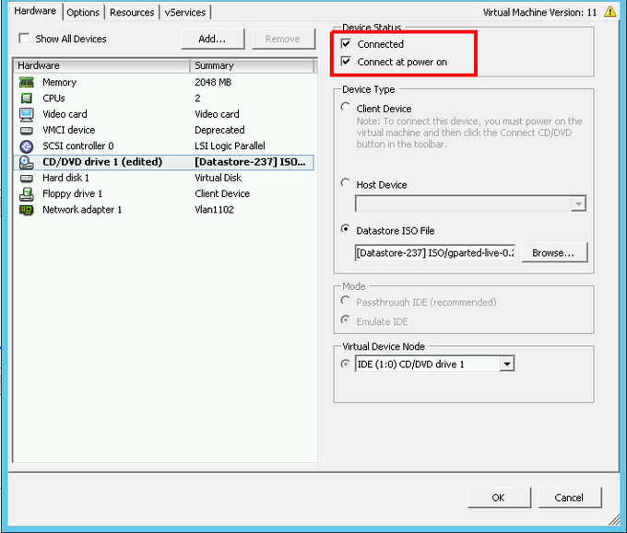The image size is (627, 533).
Task: Click the Virtual Device Node radio button
Action: [346, 365]
